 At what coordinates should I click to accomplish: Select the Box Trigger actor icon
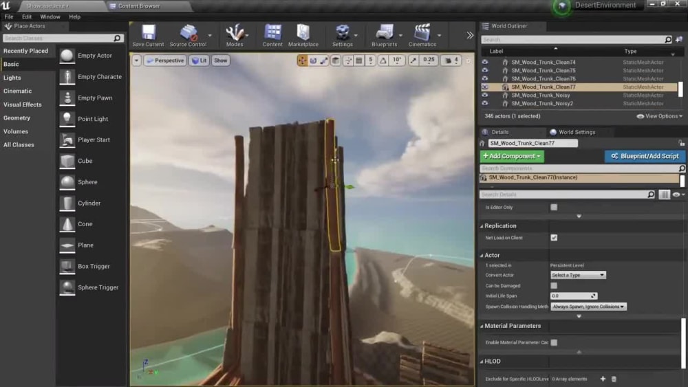coord(67,266)
